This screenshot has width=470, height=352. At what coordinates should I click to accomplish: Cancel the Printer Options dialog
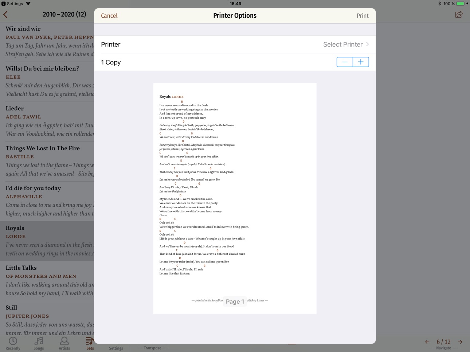109,16
